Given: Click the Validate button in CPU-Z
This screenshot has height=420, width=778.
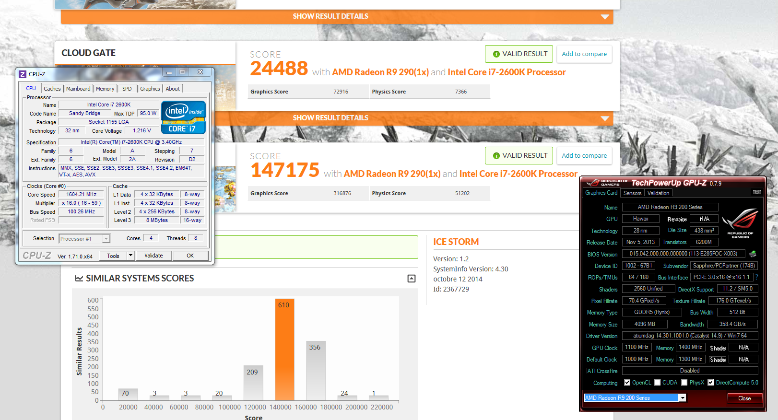Looking at the screenshot, I should 153,256.
